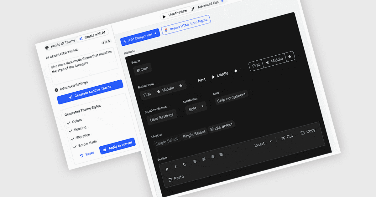Click the star-only button in flat button group

236,71
